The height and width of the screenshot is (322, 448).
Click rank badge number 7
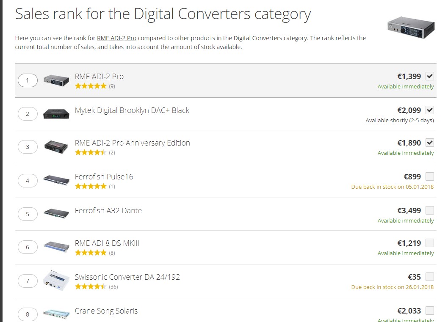click(28, 281)
